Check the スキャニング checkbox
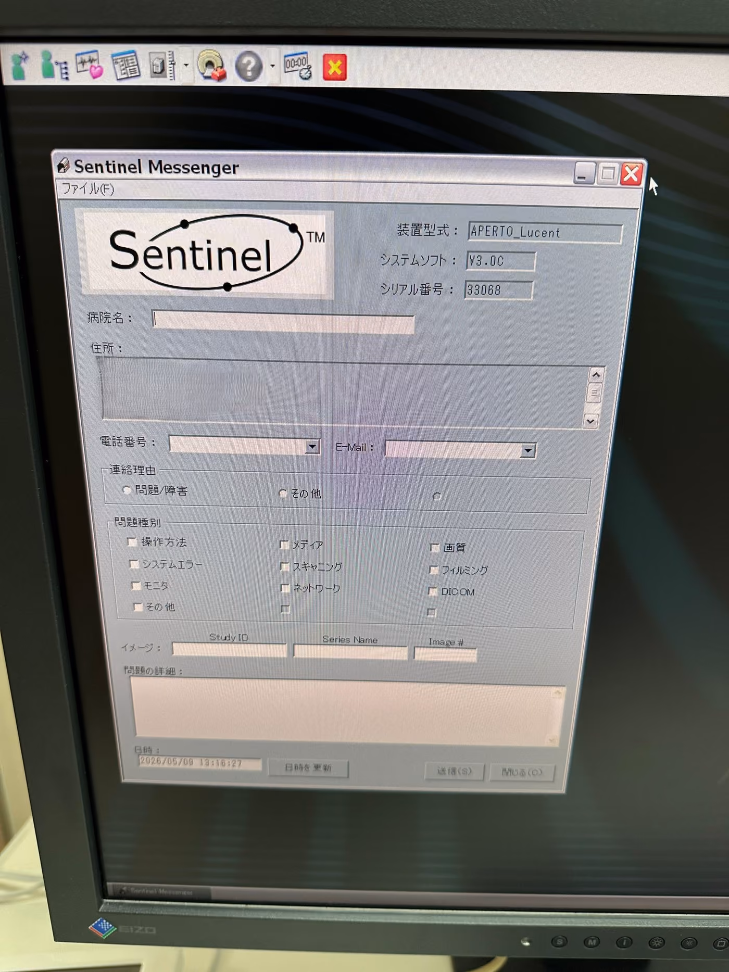The width and height of the screenshot is (729, 972). 285,566
